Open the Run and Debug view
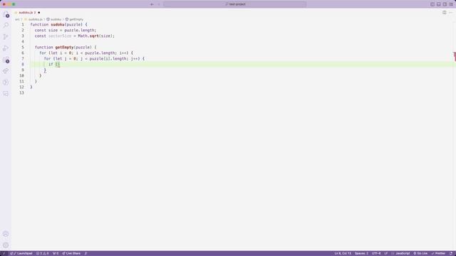Image resolution: width=456 pixels, height=256 pixels. 6,48
